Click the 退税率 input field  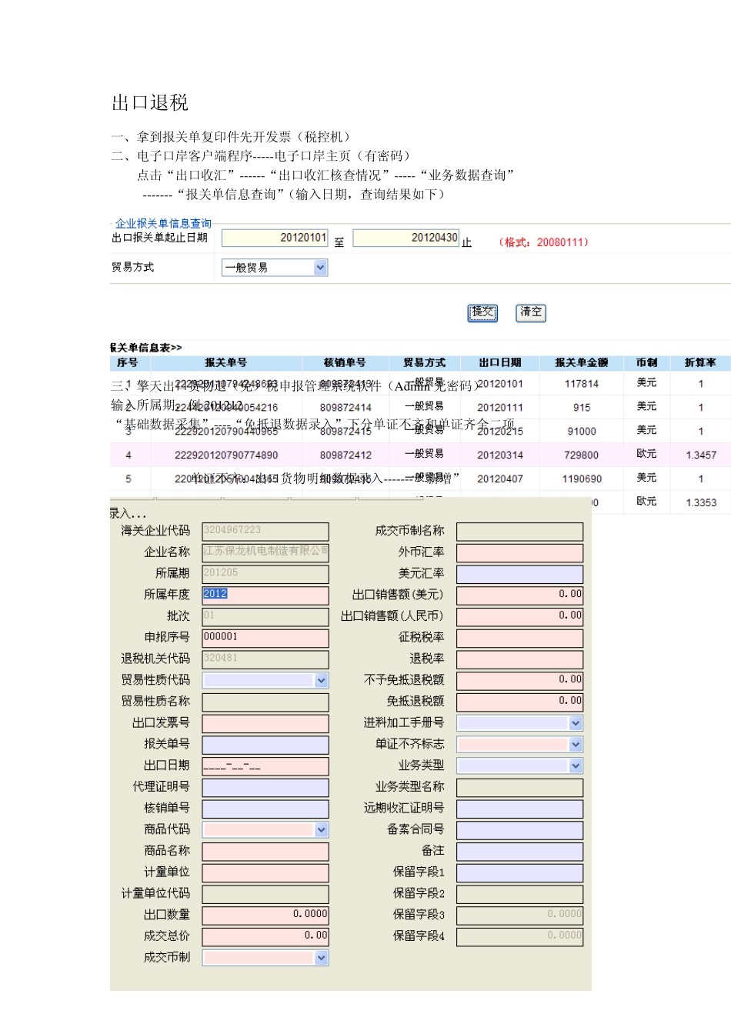pyautogui.click(x=519, y=659)
